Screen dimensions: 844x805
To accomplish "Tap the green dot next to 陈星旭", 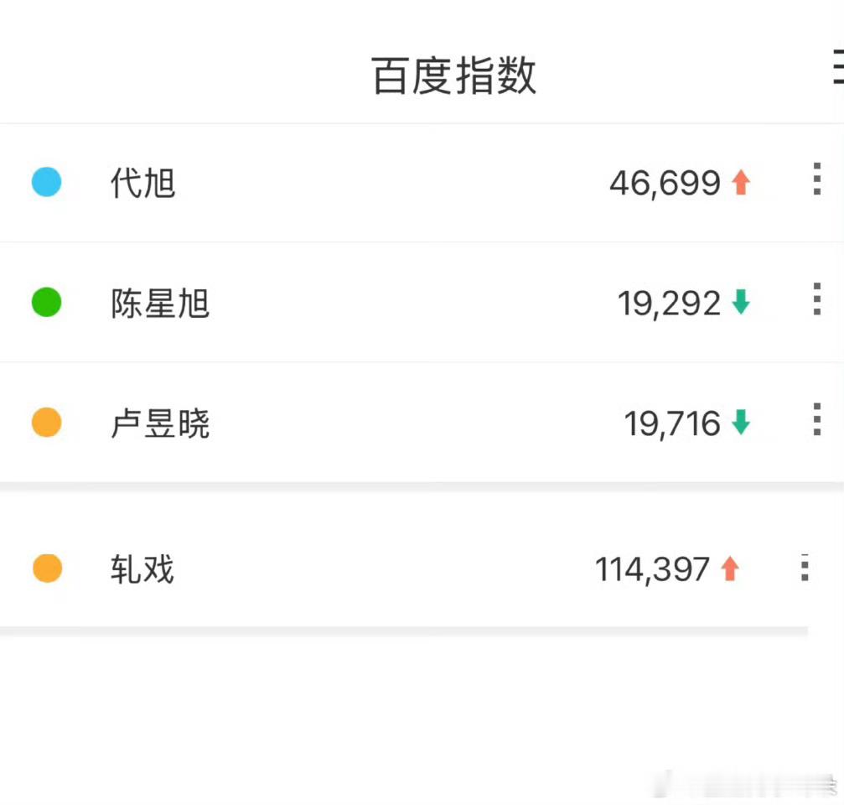I will (46, 302).
